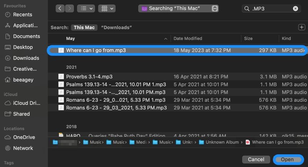Click the Recents clock icon
Image resolution: width=308 pixels, height=167 pixels.
coord(8,15)
